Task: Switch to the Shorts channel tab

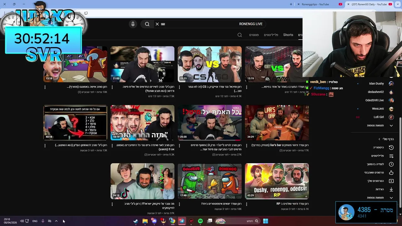Action: pyautogui.click(x=288, y=35)
